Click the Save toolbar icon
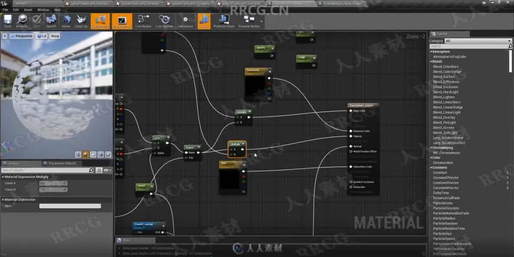Image resolution: width=514 pixels, height=257 pixels. [x=7, y=21]
